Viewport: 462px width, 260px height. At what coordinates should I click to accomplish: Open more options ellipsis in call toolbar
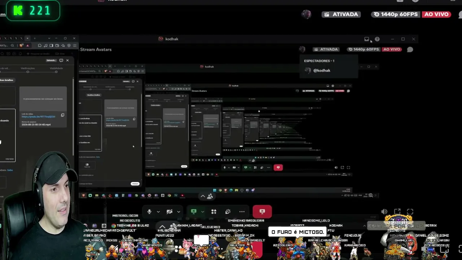(x=242, y=212)
